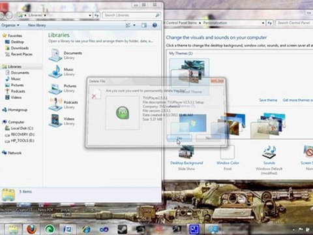Open Steam from the taskbar
313x235 pixels.
[x=122, y=229]
